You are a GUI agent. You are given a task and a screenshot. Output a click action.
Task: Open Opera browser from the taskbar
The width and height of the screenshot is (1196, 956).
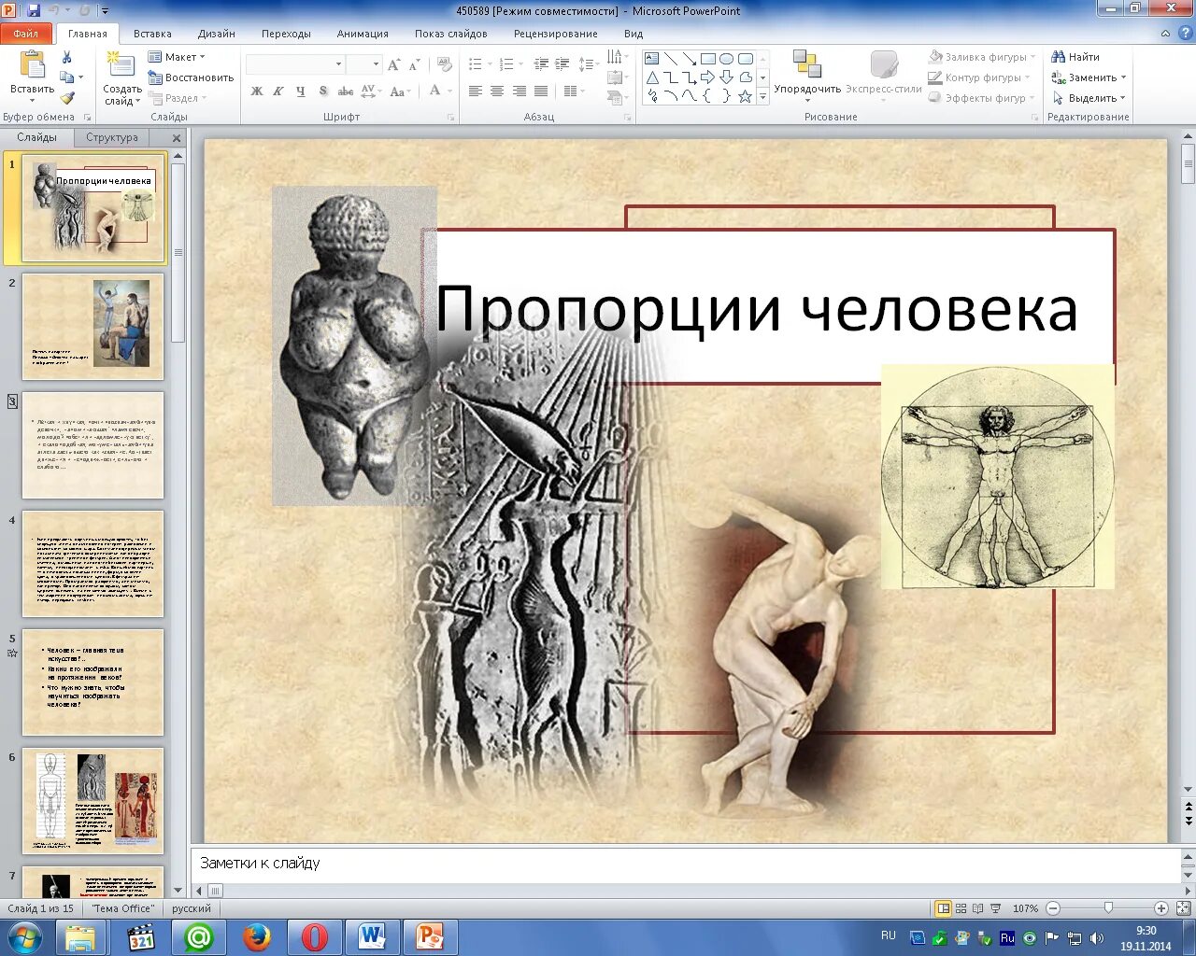[x=315, y=936]
